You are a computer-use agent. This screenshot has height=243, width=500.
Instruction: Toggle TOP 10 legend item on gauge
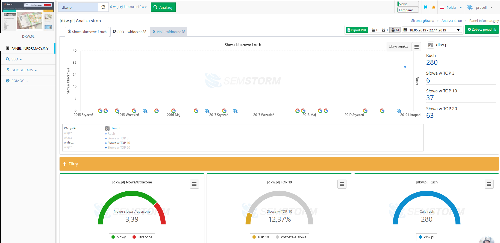click(261, 237)
